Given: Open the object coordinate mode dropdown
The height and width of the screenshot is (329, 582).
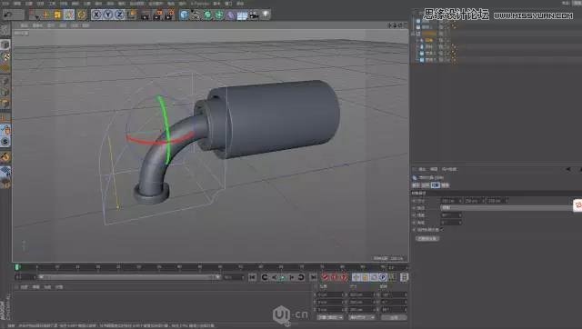Looking at the screenshot, I should [x=330, y=317].
